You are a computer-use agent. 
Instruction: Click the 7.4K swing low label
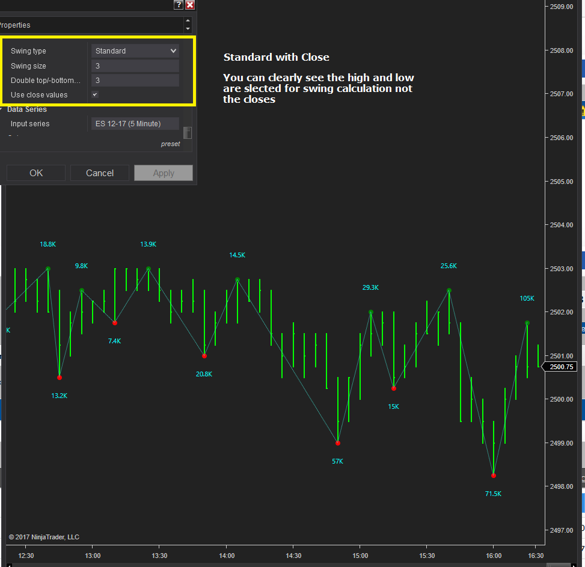point(115,342)
